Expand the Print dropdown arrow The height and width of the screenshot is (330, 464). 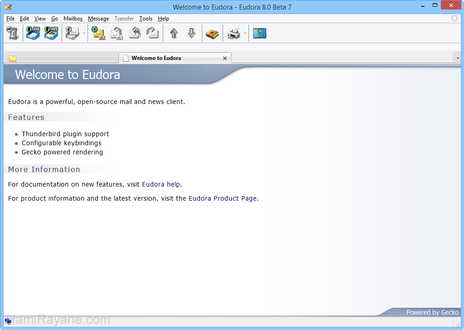coord(245,34)
